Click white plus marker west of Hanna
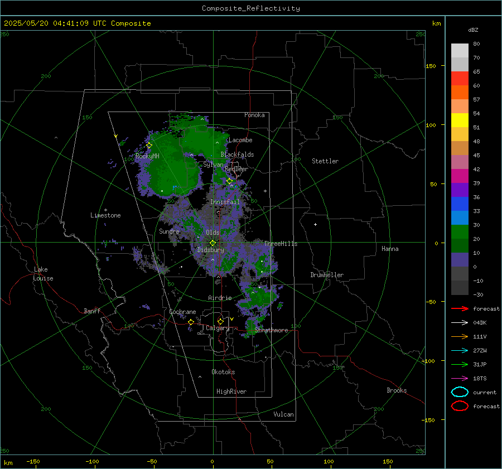 coord(315,224)
